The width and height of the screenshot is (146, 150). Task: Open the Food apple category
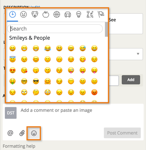click(46, 14)
